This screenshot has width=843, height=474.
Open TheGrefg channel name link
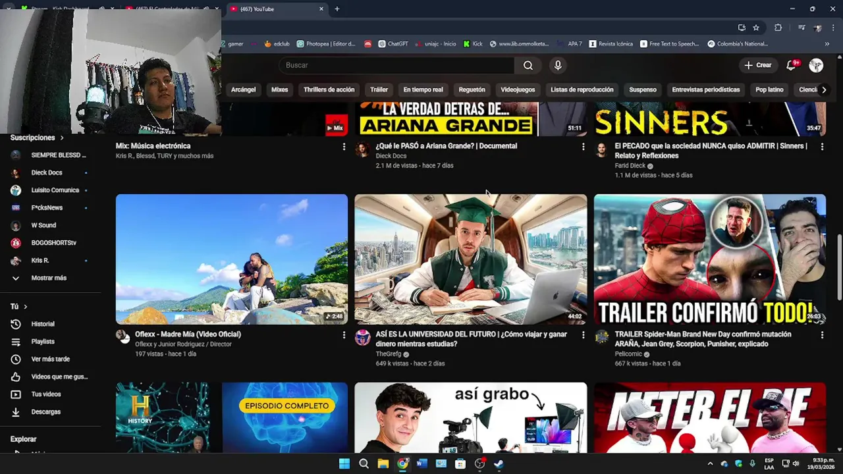tap(389, 354)
